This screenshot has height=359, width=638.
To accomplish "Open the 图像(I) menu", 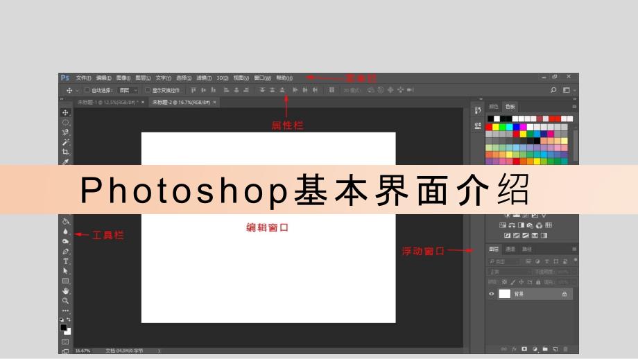I will (x=123, y=78).
